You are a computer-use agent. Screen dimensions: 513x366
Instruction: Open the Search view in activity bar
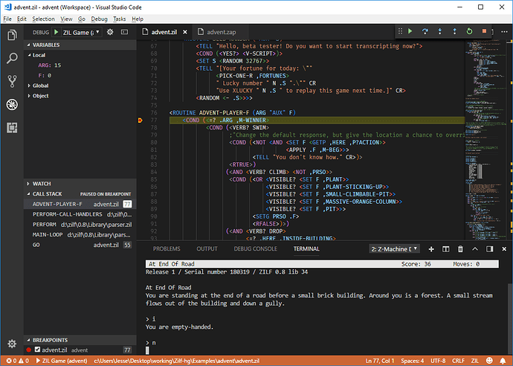12,58
